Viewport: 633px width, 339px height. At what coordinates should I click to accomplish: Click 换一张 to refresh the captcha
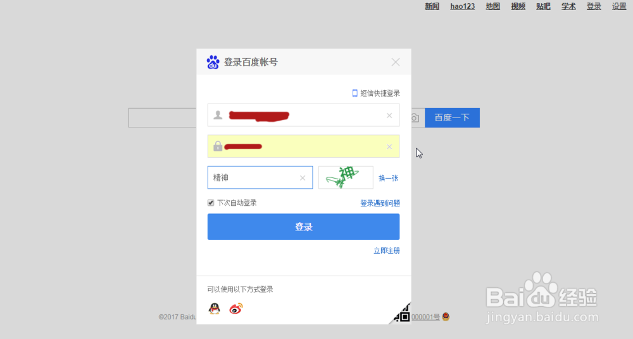coord(389,178)
